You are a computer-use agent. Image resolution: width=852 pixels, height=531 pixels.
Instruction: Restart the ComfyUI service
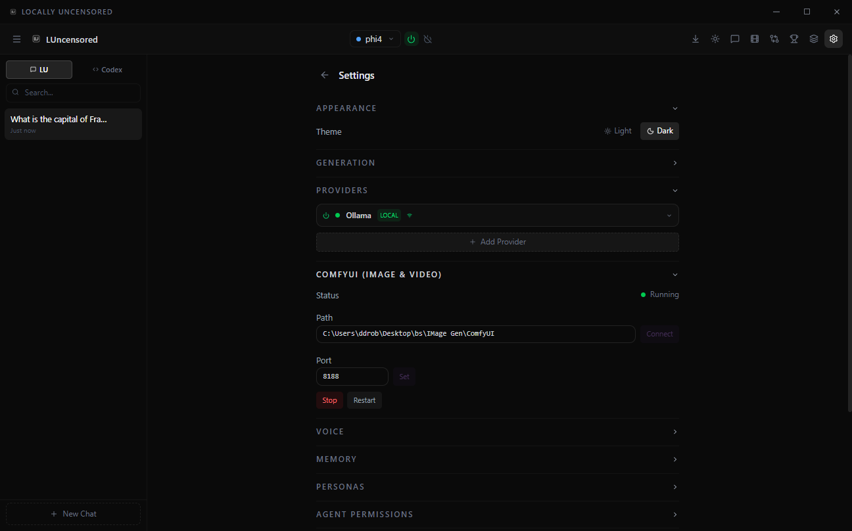(x=364, y=400)
